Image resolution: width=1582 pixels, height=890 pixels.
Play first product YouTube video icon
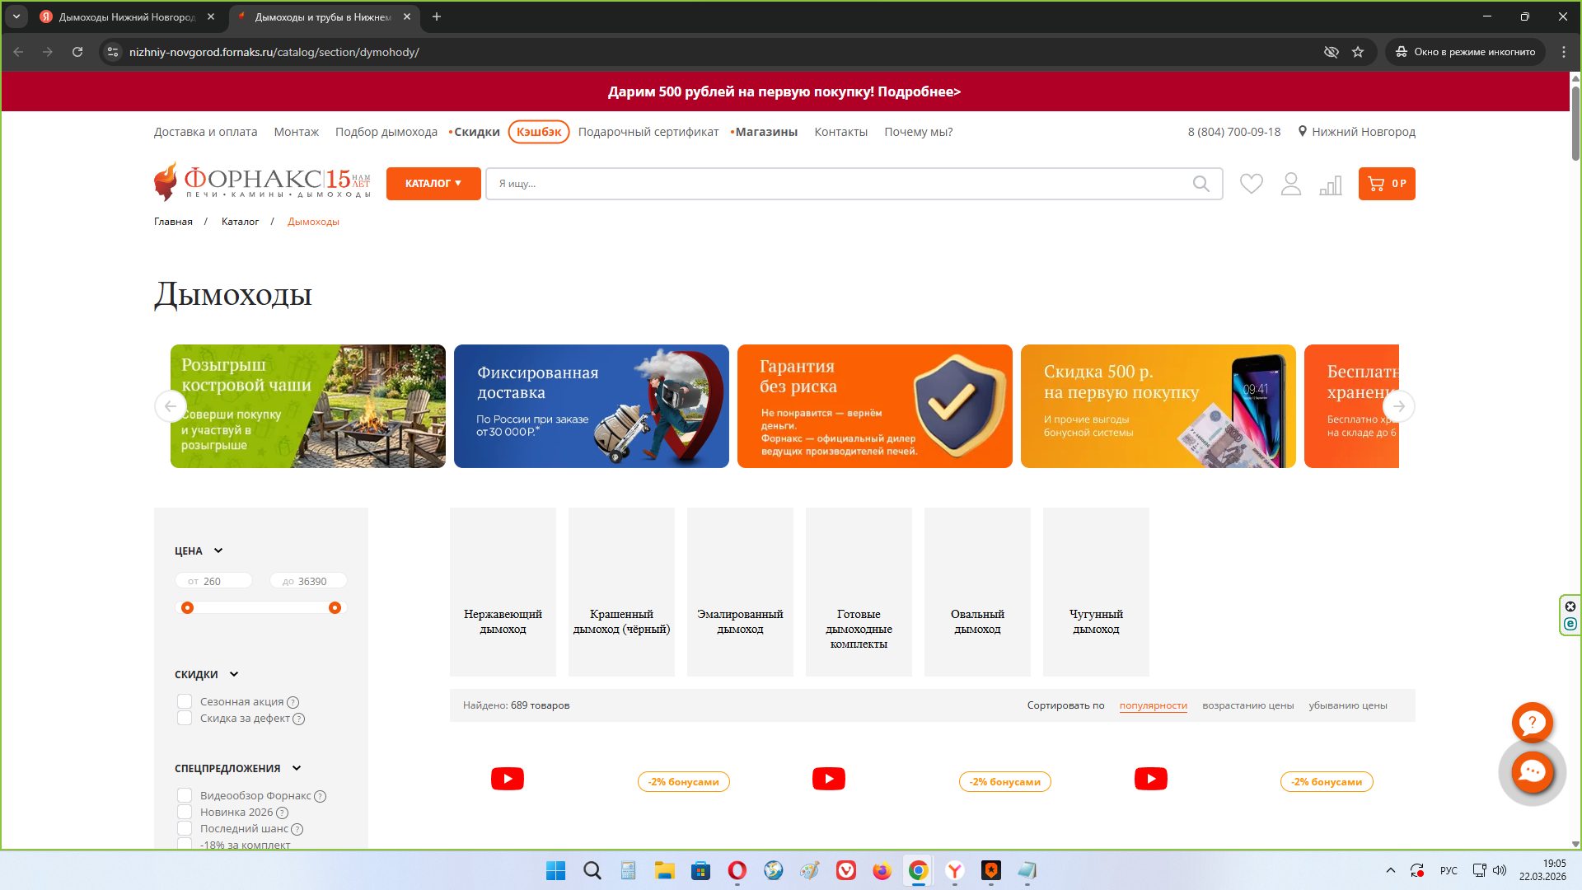pos(507,779)
